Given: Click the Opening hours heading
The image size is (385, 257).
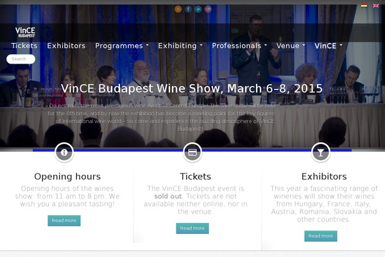Looking at the screenshot, I should [67, 177].
